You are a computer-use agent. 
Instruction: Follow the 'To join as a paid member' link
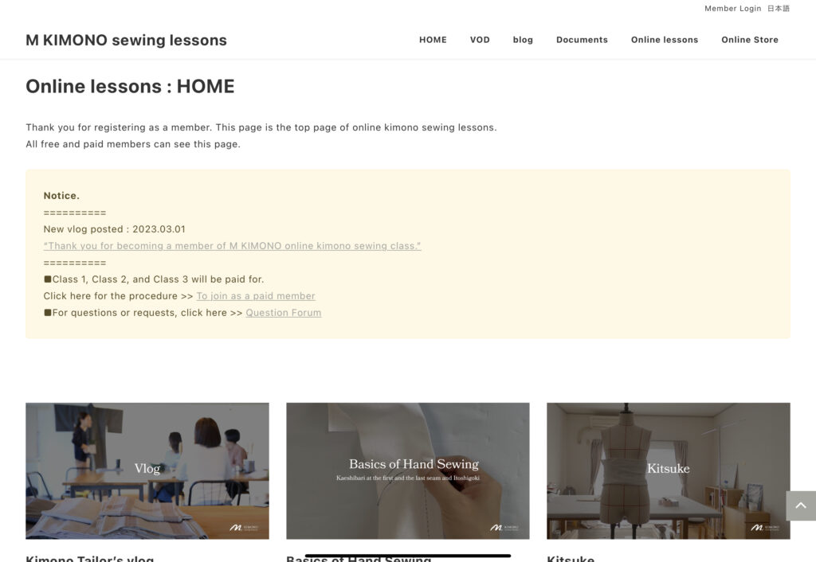(256, 296)
